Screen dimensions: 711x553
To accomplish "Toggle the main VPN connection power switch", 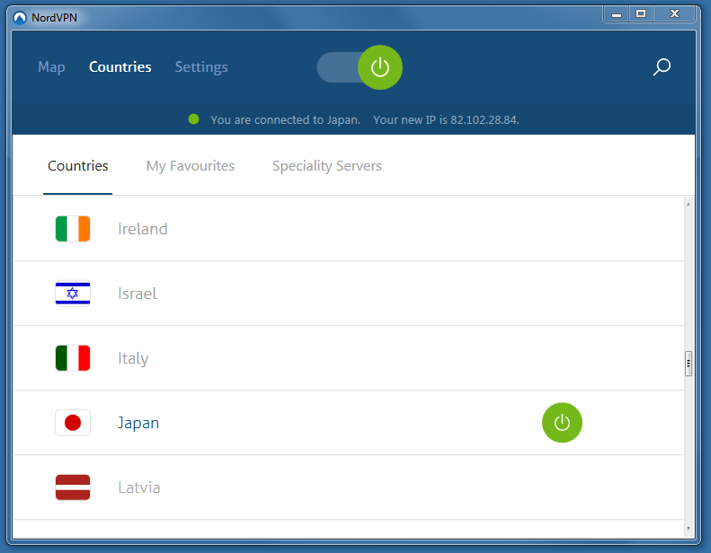I will tap(360, 67).
